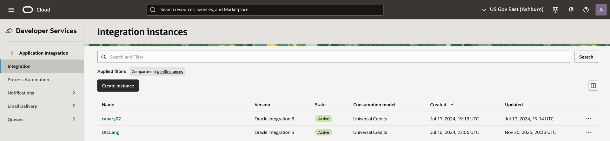Click Active state badge in canary02 row
Screen dimensions: 610x141
tap(323, 119)
